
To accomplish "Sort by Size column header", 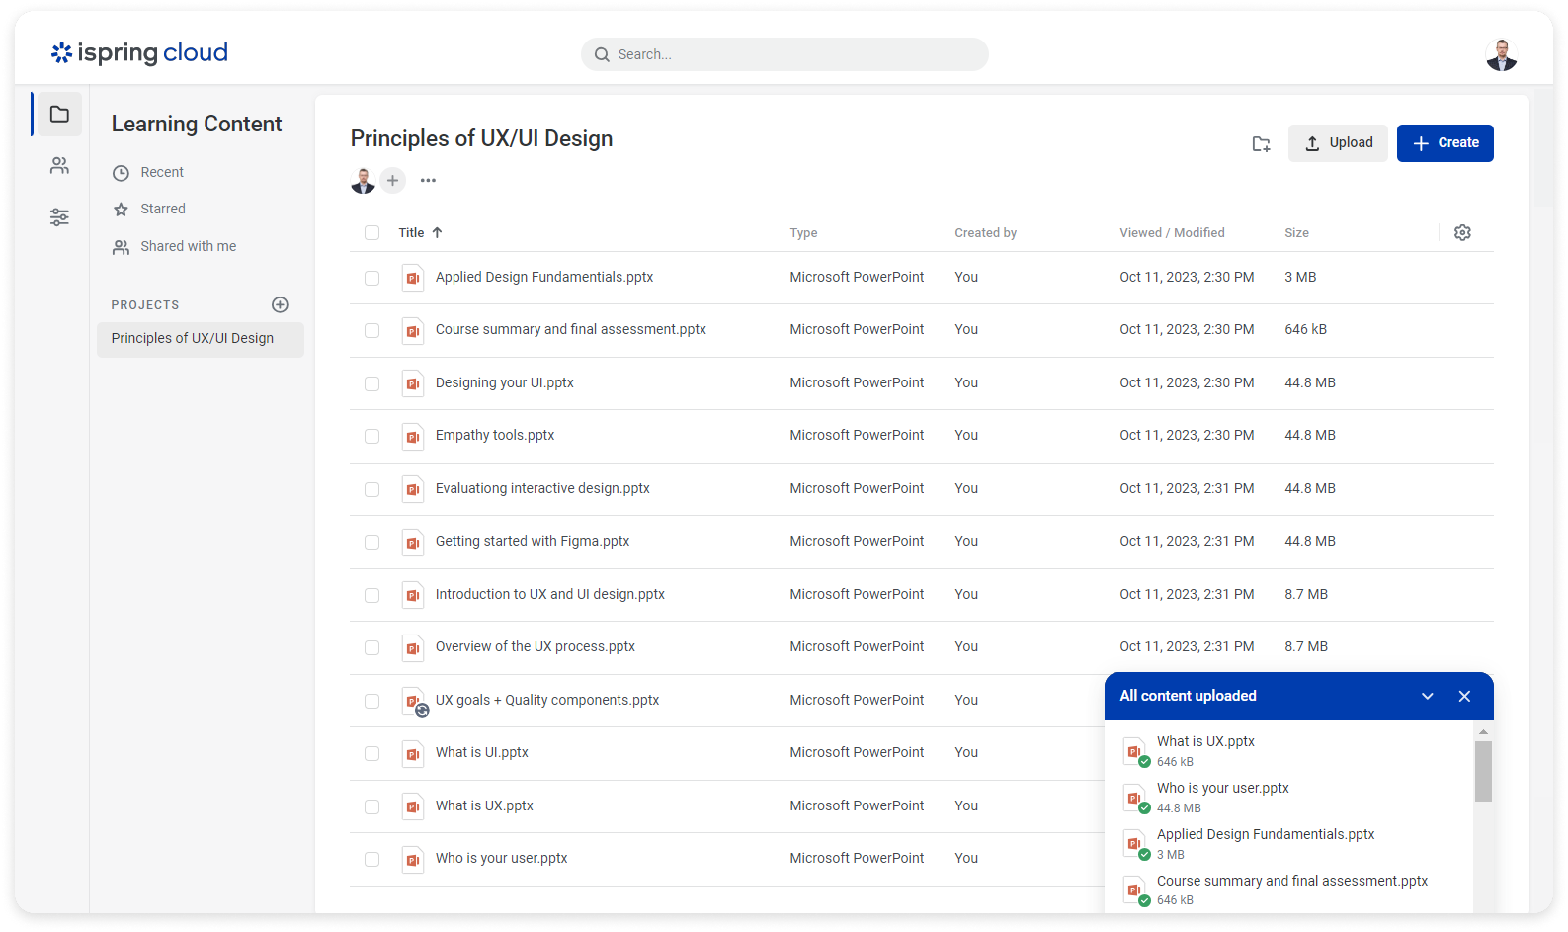I will [x=1296, y=233].
